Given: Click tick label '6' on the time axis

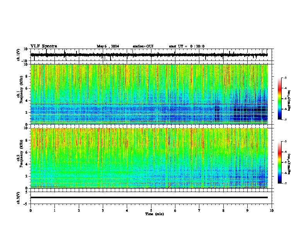Looking at the screenshot, I should pyautogui.click(x=175, y=211).
